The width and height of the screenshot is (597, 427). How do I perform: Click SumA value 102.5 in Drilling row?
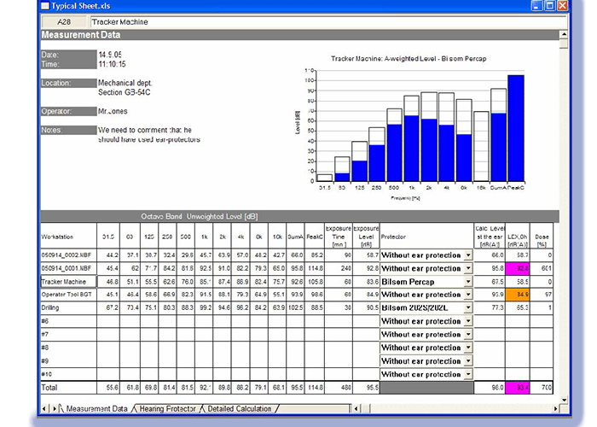pos(295,307)
